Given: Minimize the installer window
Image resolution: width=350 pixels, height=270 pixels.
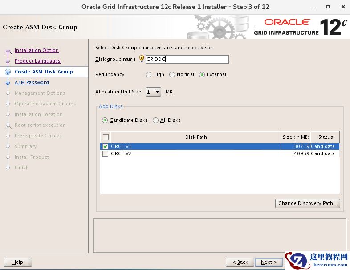Looking at the screenshot, I should point(313,7).
